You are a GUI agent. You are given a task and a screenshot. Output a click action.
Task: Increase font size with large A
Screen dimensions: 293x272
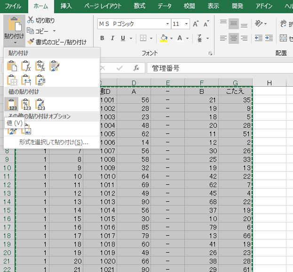[196, 24]
